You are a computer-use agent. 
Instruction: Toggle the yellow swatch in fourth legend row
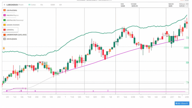coord(5,25)
